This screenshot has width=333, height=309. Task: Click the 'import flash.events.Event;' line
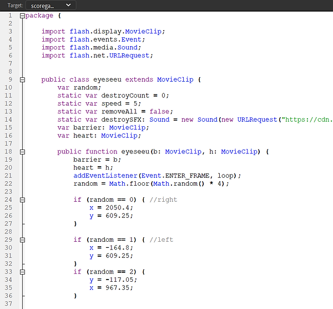coord(93,39)
